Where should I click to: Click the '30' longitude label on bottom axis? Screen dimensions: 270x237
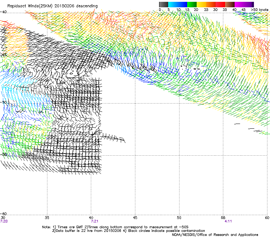3,218
